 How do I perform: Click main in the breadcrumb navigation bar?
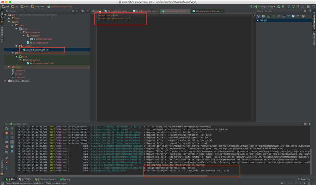click(25, 7)
